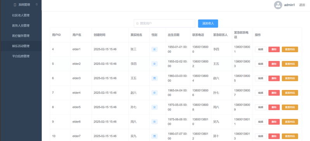This screenshot has height=141, width=310.
Task: Click the admin1 user avatar icon
Action: 278,5
